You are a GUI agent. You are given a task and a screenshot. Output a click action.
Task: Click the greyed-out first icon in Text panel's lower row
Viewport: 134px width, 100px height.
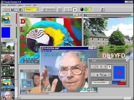point(93,75)
